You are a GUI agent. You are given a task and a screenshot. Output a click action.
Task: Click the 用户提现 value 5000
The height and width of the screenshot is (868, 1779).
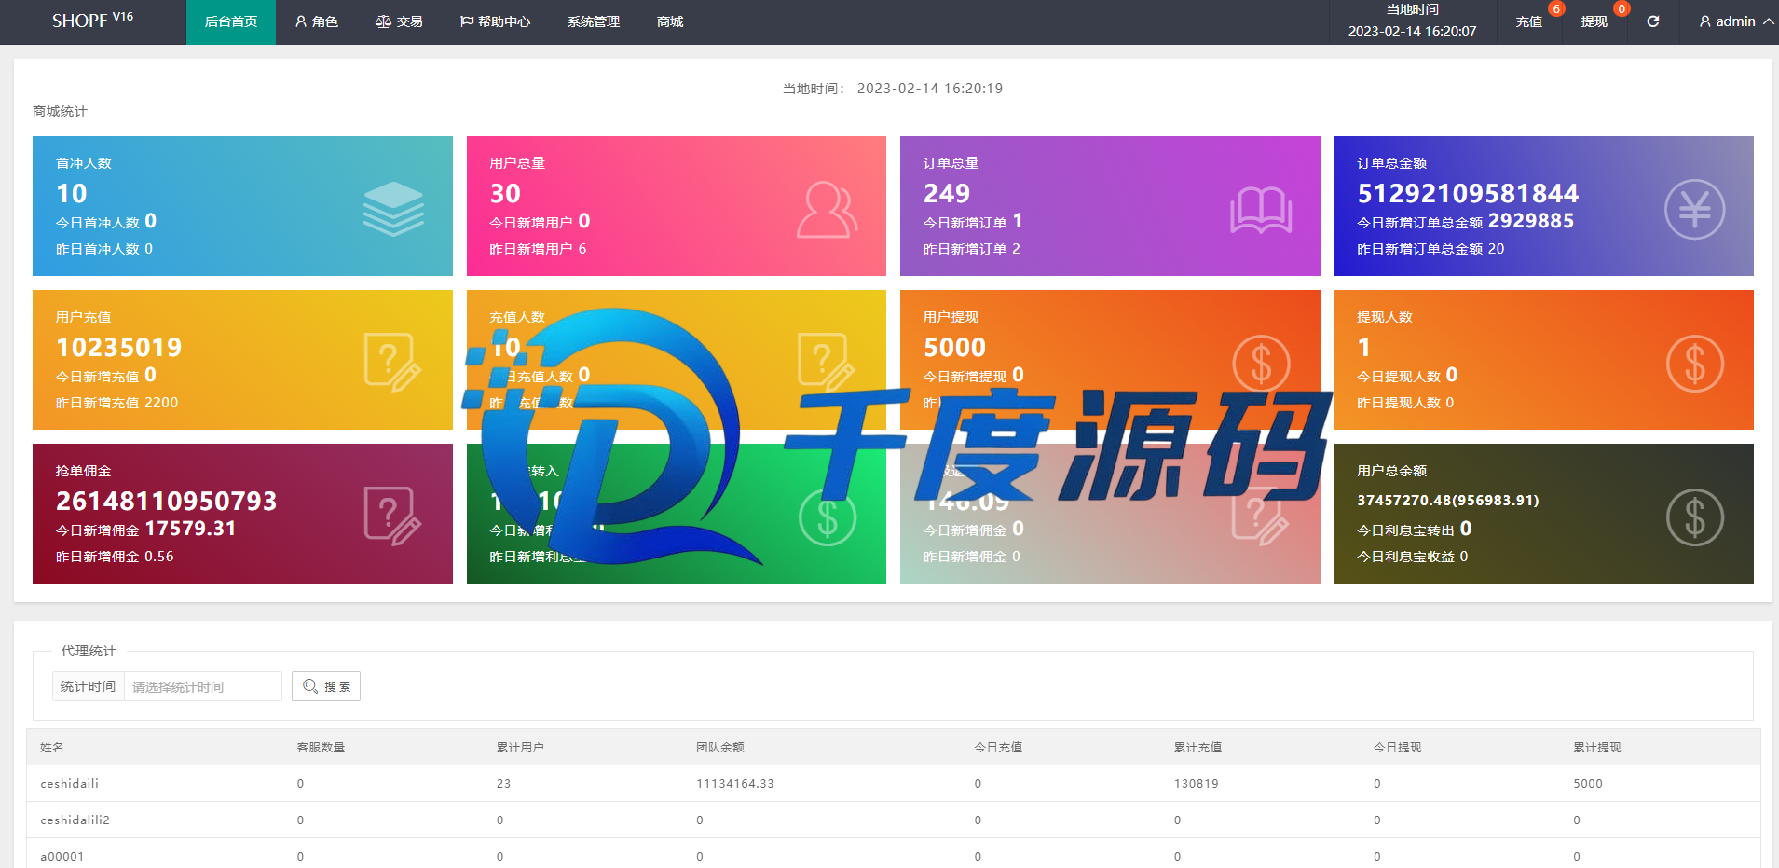click(x=954, y=347)
